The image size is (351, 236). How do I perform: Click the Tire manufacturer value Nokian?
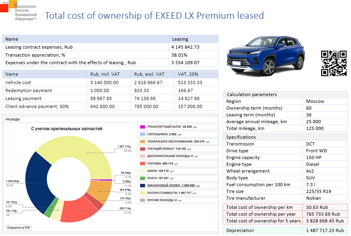pyautogui.click(x=314, y=198)
